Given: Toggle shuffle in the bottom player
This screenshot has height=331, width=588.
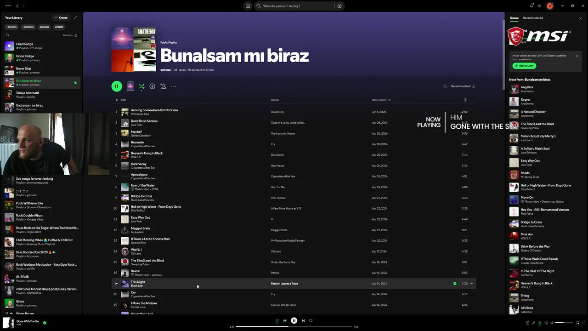Looking at the screenshot, I should tap(277, 320).
